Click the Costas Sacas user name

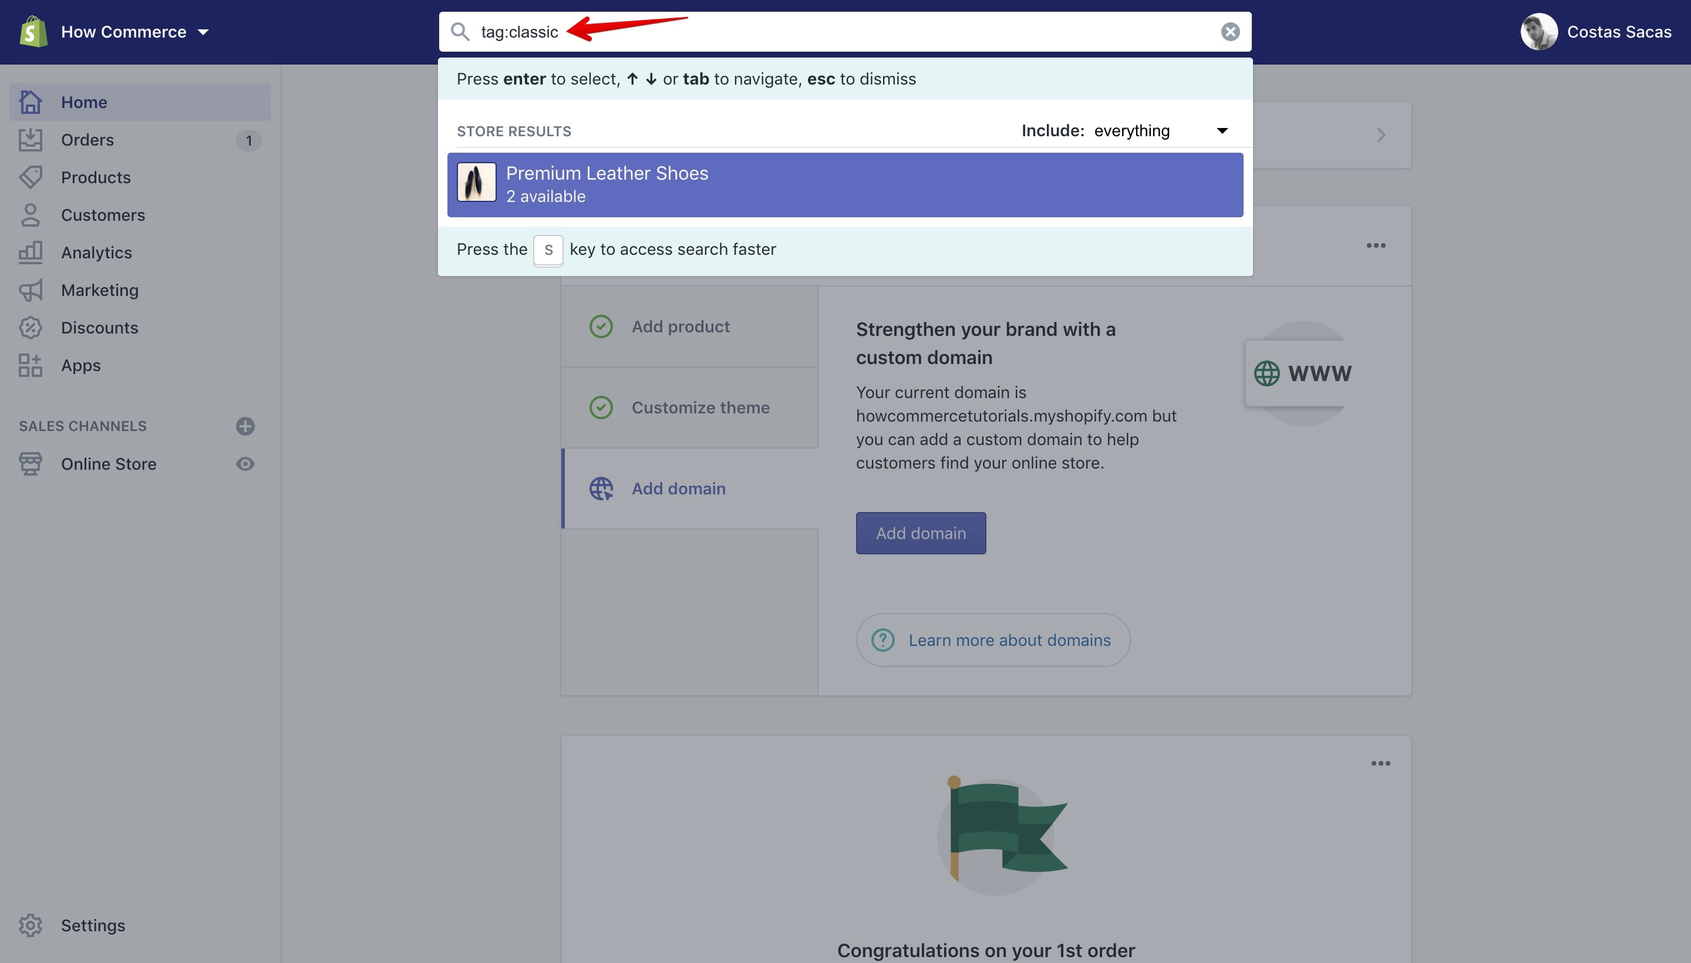(x=1619, y=32)
